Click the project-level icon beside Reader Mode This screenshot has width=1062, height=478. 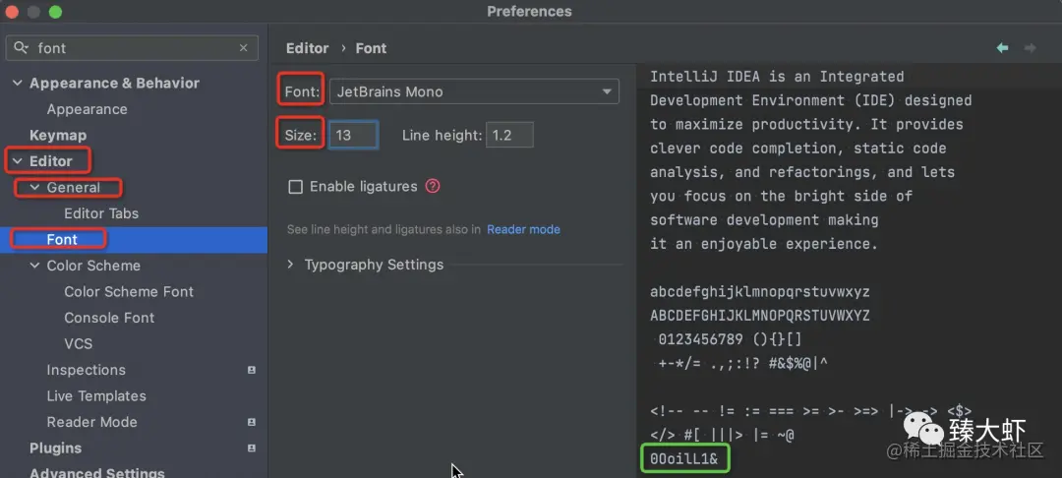(252, 423)
